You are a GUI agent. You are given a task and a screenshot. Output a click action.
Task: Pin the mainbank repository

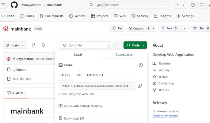[117, 29]
